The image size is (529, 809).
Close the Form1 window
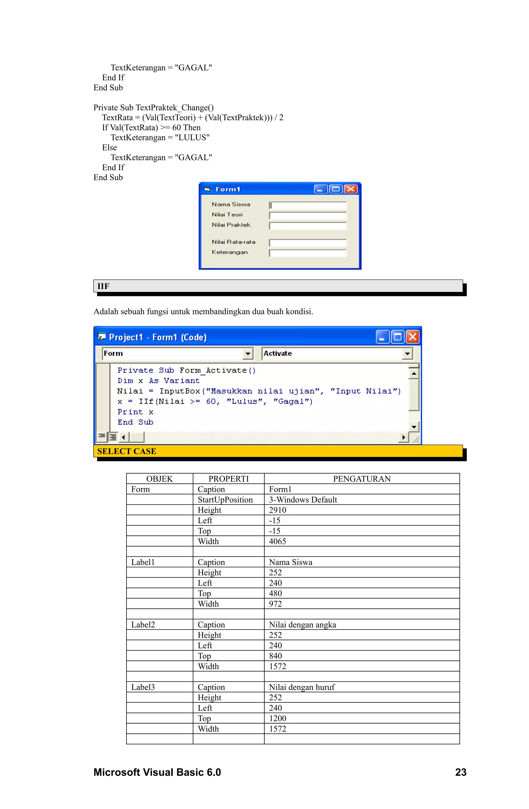tap(351, 189)
